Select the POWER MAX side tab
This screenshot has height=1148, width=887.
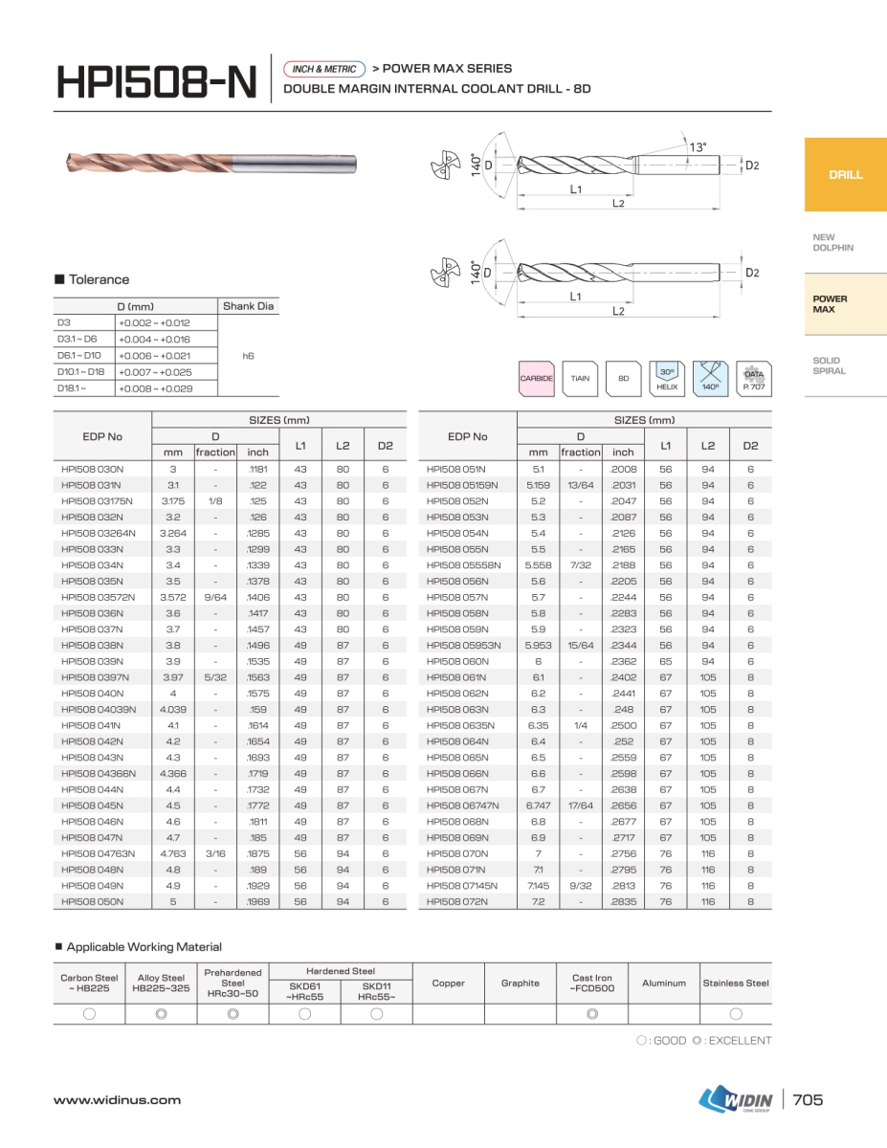(x=831, y=304)
